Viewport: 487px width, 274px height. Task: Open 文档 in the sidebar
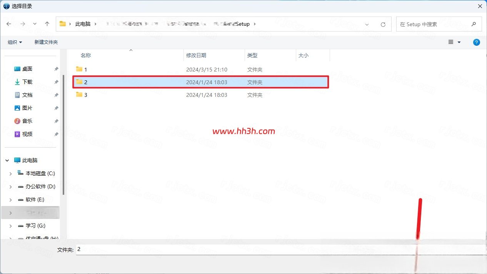(27, 95)
